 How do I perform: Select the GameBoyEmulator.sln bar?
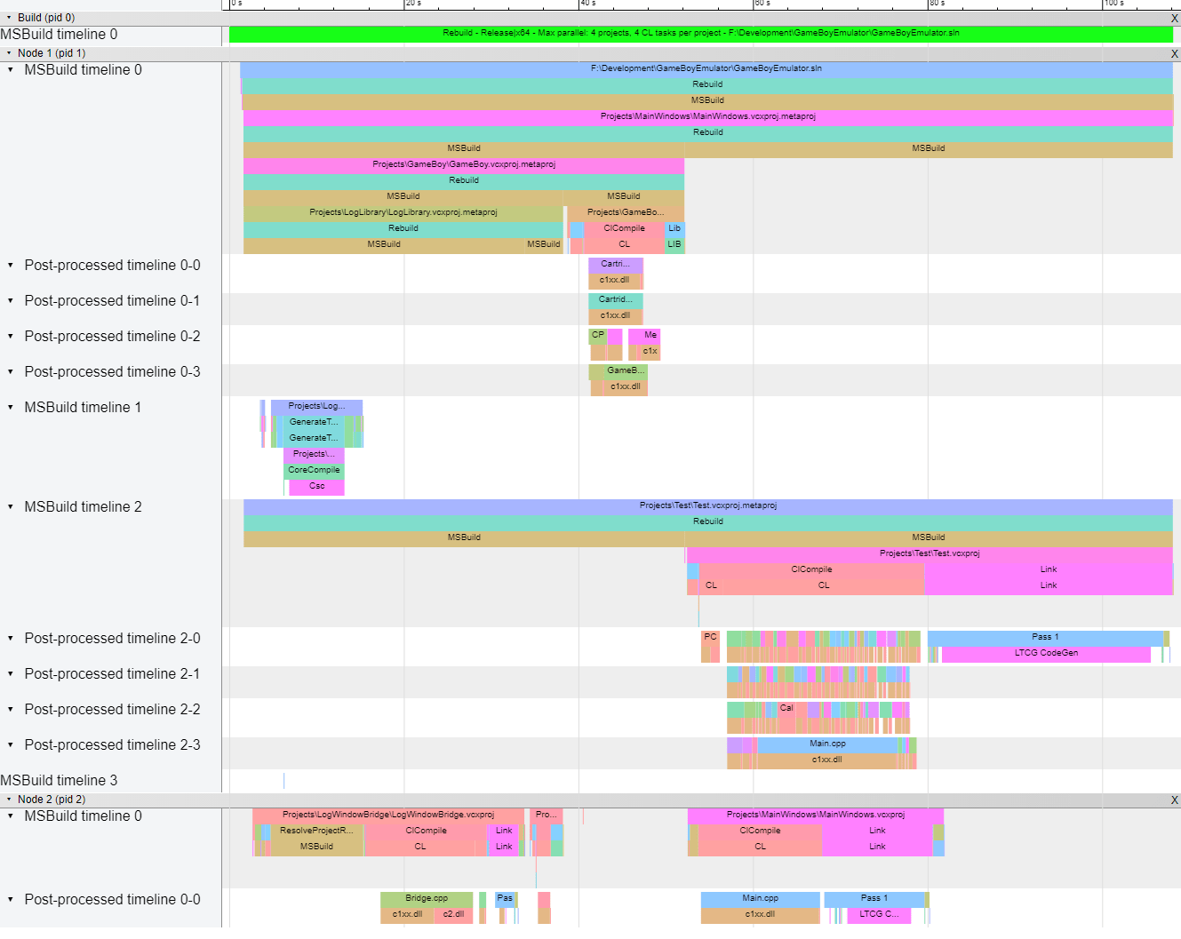pyautogui.click(x=706, y=68)
